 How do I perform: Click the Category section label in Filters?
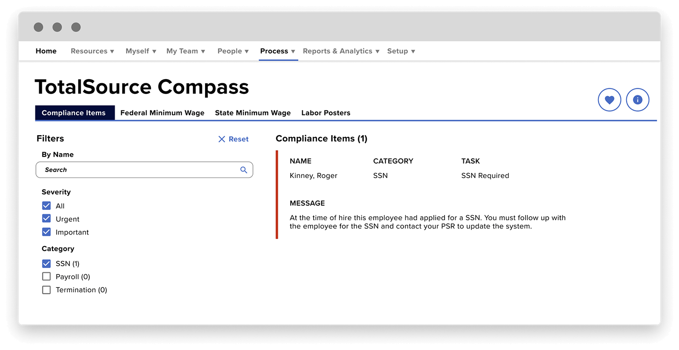tap(58, 248)
